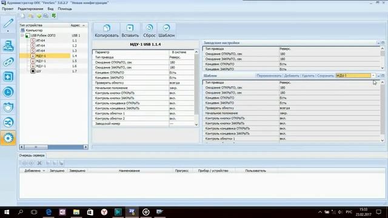388x218 pixels.
Task: Select the Очередь сервера tab
Action: coord(32,156)
